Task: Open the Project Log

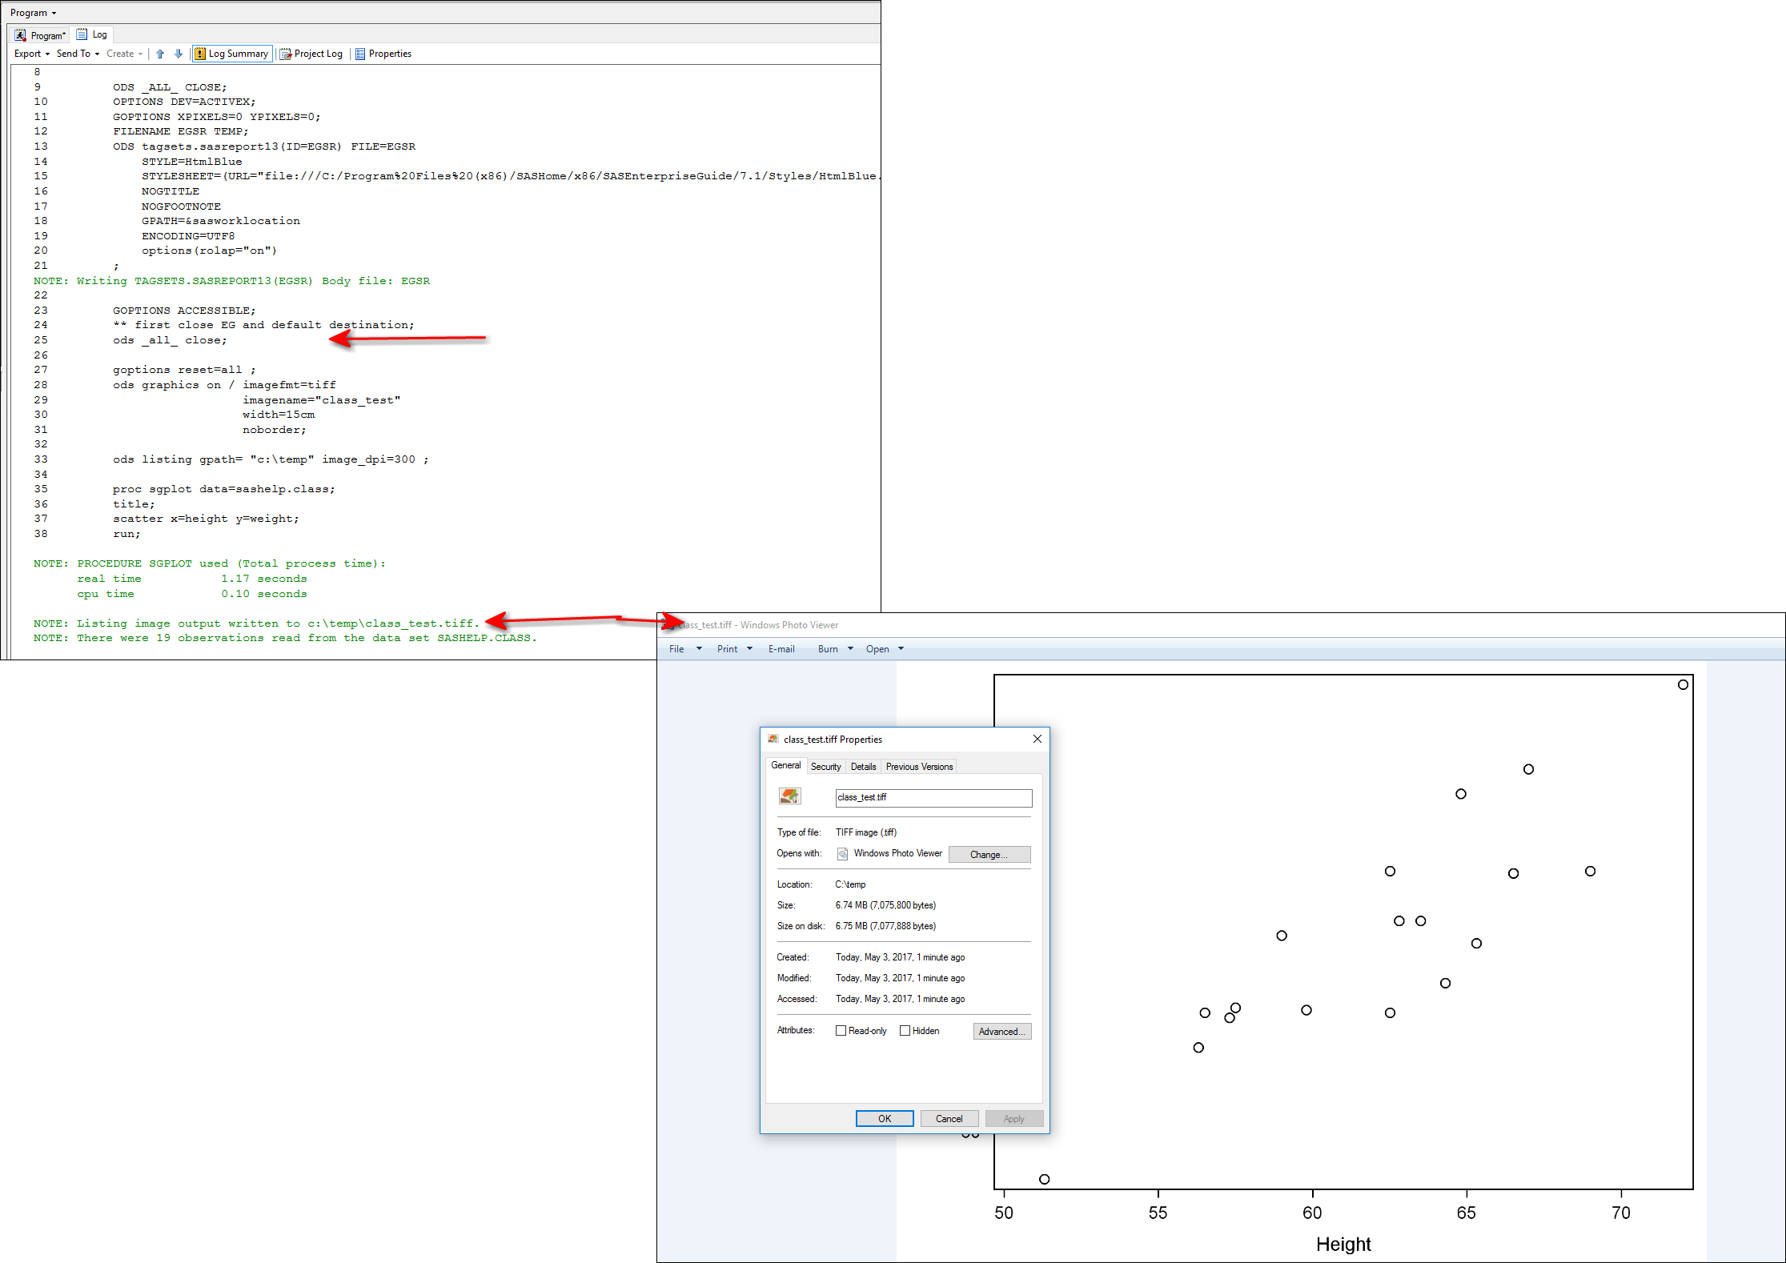Action: [311, 54]
